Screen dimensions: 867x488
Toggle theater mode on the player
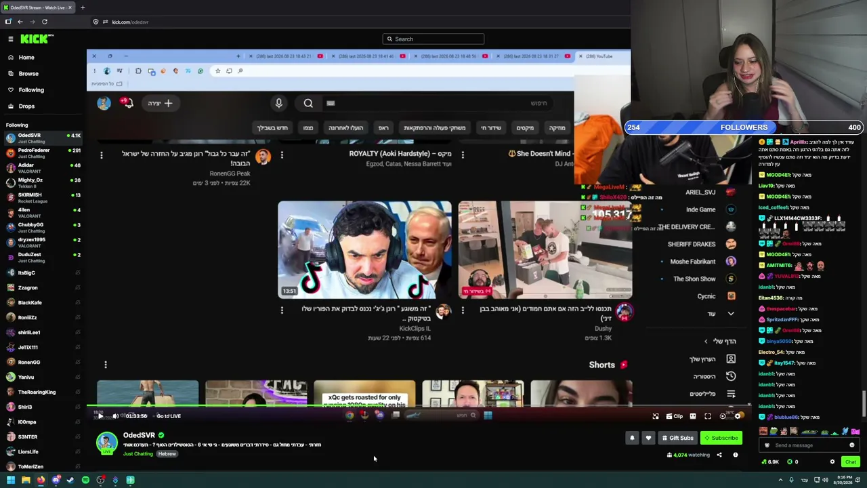pyautogui.click(x=693, y=416)
